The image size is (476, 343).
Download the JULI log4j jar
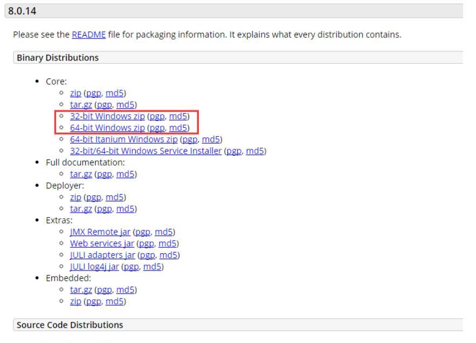click(95, 266)
